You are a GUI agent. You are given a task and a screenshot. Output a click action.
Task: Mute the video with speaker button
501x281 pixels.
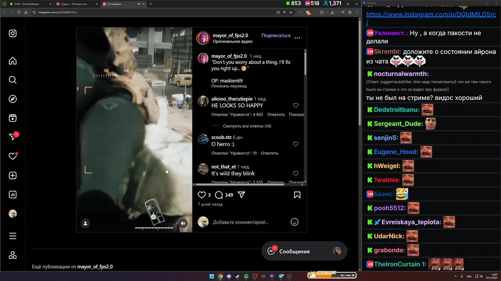click(x=183, y=223)
